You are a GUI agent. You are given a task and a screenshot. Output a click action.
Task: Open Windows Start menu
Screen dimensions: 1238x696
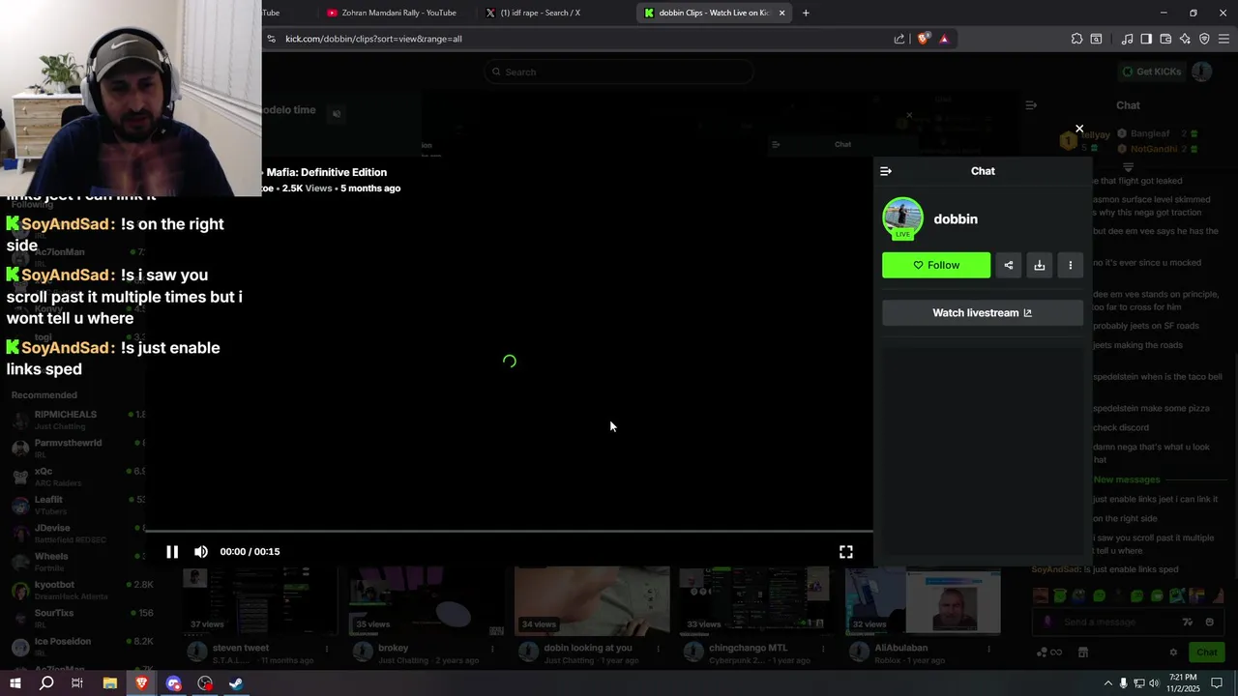coord(15,683)
